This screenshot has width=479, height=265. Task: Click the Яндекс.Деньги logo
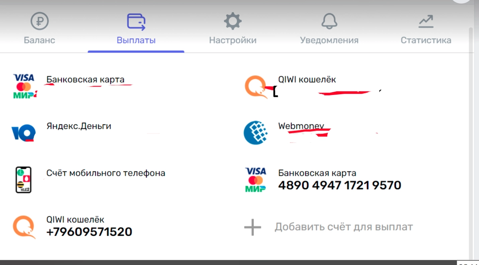pos(24,133)
